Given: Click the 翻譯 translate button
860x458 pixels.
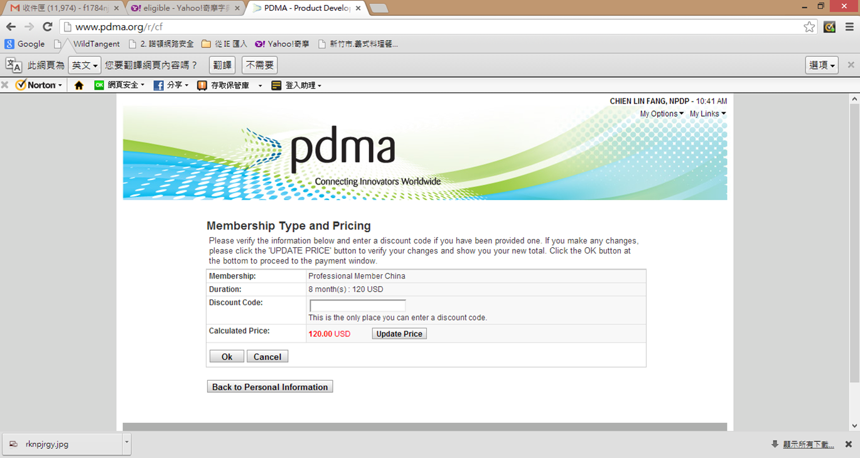Looking at the screenshot, I should click(x=222, y=65).
